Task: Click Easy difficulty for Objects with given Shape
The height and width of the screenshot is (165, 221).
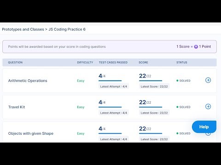Action: click(x=81, y=133)
